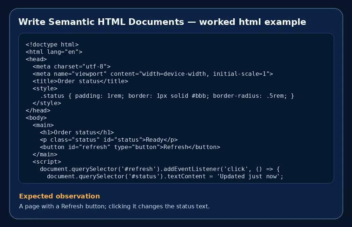Click the closing '</main>' tag line
This screenshot has height=227, width=352.
tap(45, 155)
